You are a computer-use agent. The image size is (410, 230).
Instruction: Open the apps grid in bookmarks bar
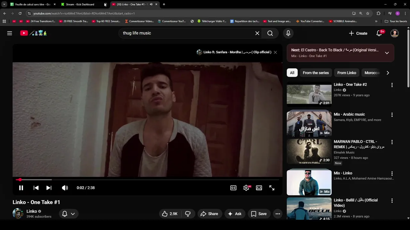click(4, 21)
